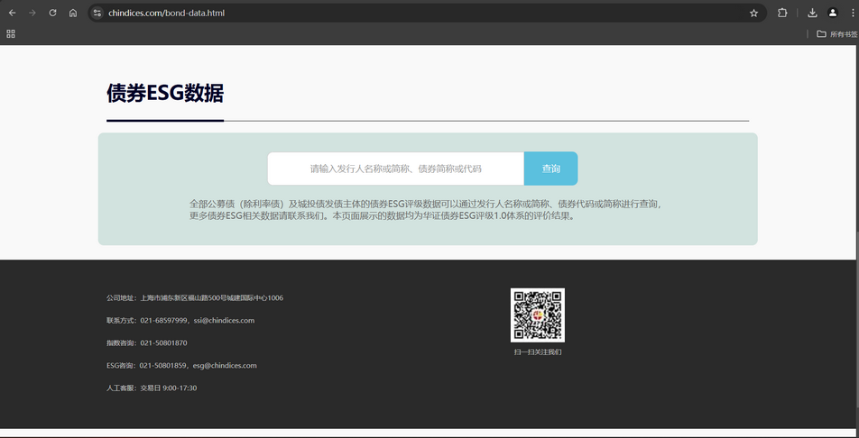
Task: Click the 公司地址 address line
Action: (195, 297)
